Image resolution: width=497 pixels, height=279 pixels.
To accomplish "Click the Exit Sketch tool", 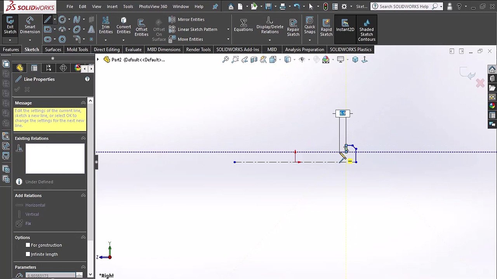I will click(10, 26).
